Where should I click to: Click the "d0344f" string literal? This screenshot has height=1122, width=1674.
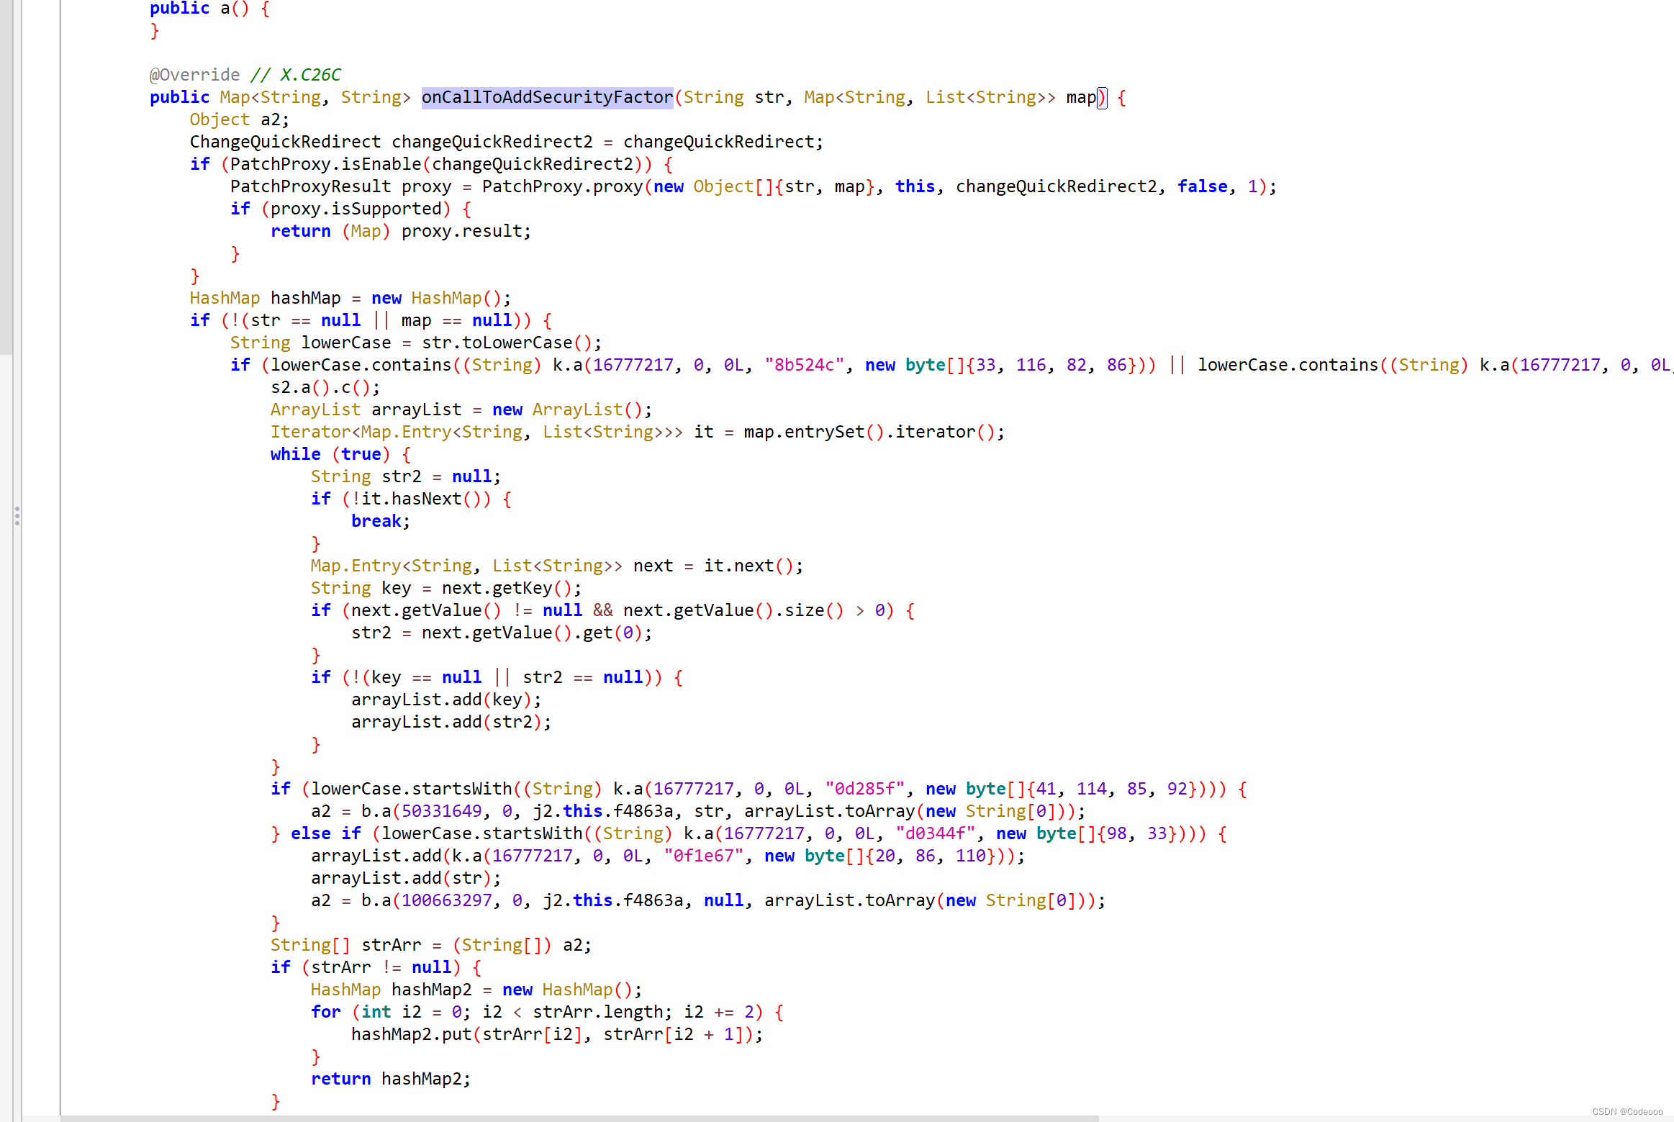pyautogui.click(x=935, y=833)
